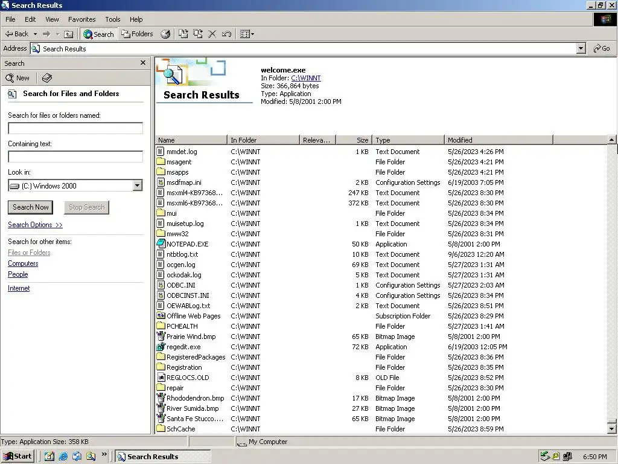Select the Offline Web Pages folder icon
This screenshot has height=464, width=618.
click(161, 315)
